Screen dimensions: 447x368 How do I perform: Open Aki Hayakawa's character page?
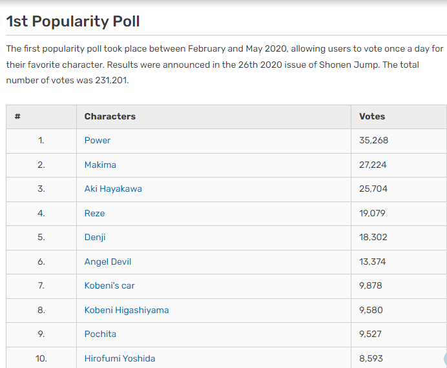pyautogui.click(x=113, y=189)
